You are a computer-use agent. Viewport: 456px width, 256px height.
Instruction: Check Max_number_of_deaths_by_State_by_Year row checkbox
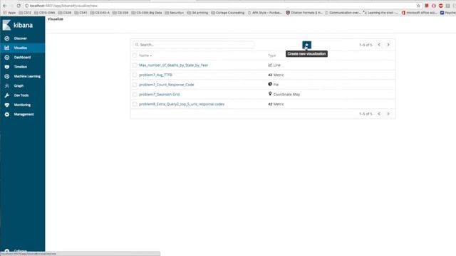coord(135,65)
